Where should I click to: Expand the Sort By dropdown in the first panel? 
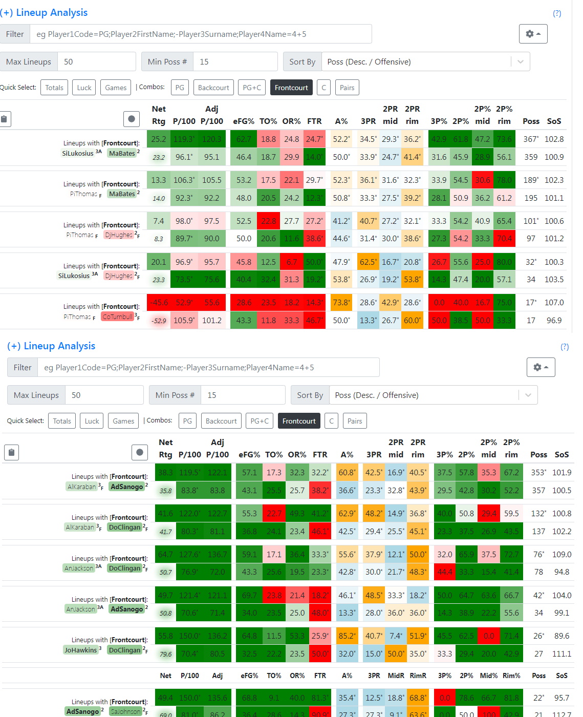[x=521, y=61]
